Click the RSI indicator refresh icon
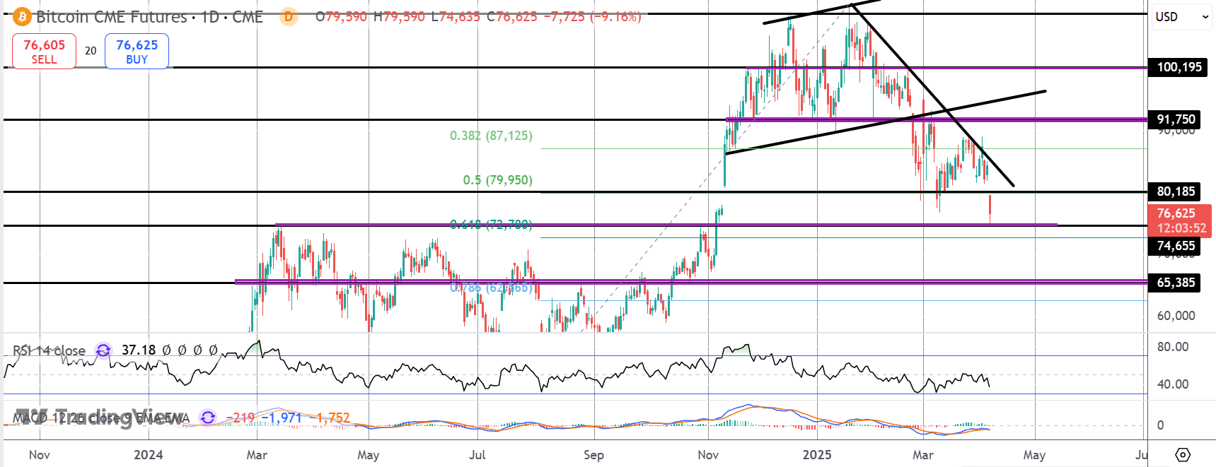Viewport: 1216px width, 467px height. (103, 350)
